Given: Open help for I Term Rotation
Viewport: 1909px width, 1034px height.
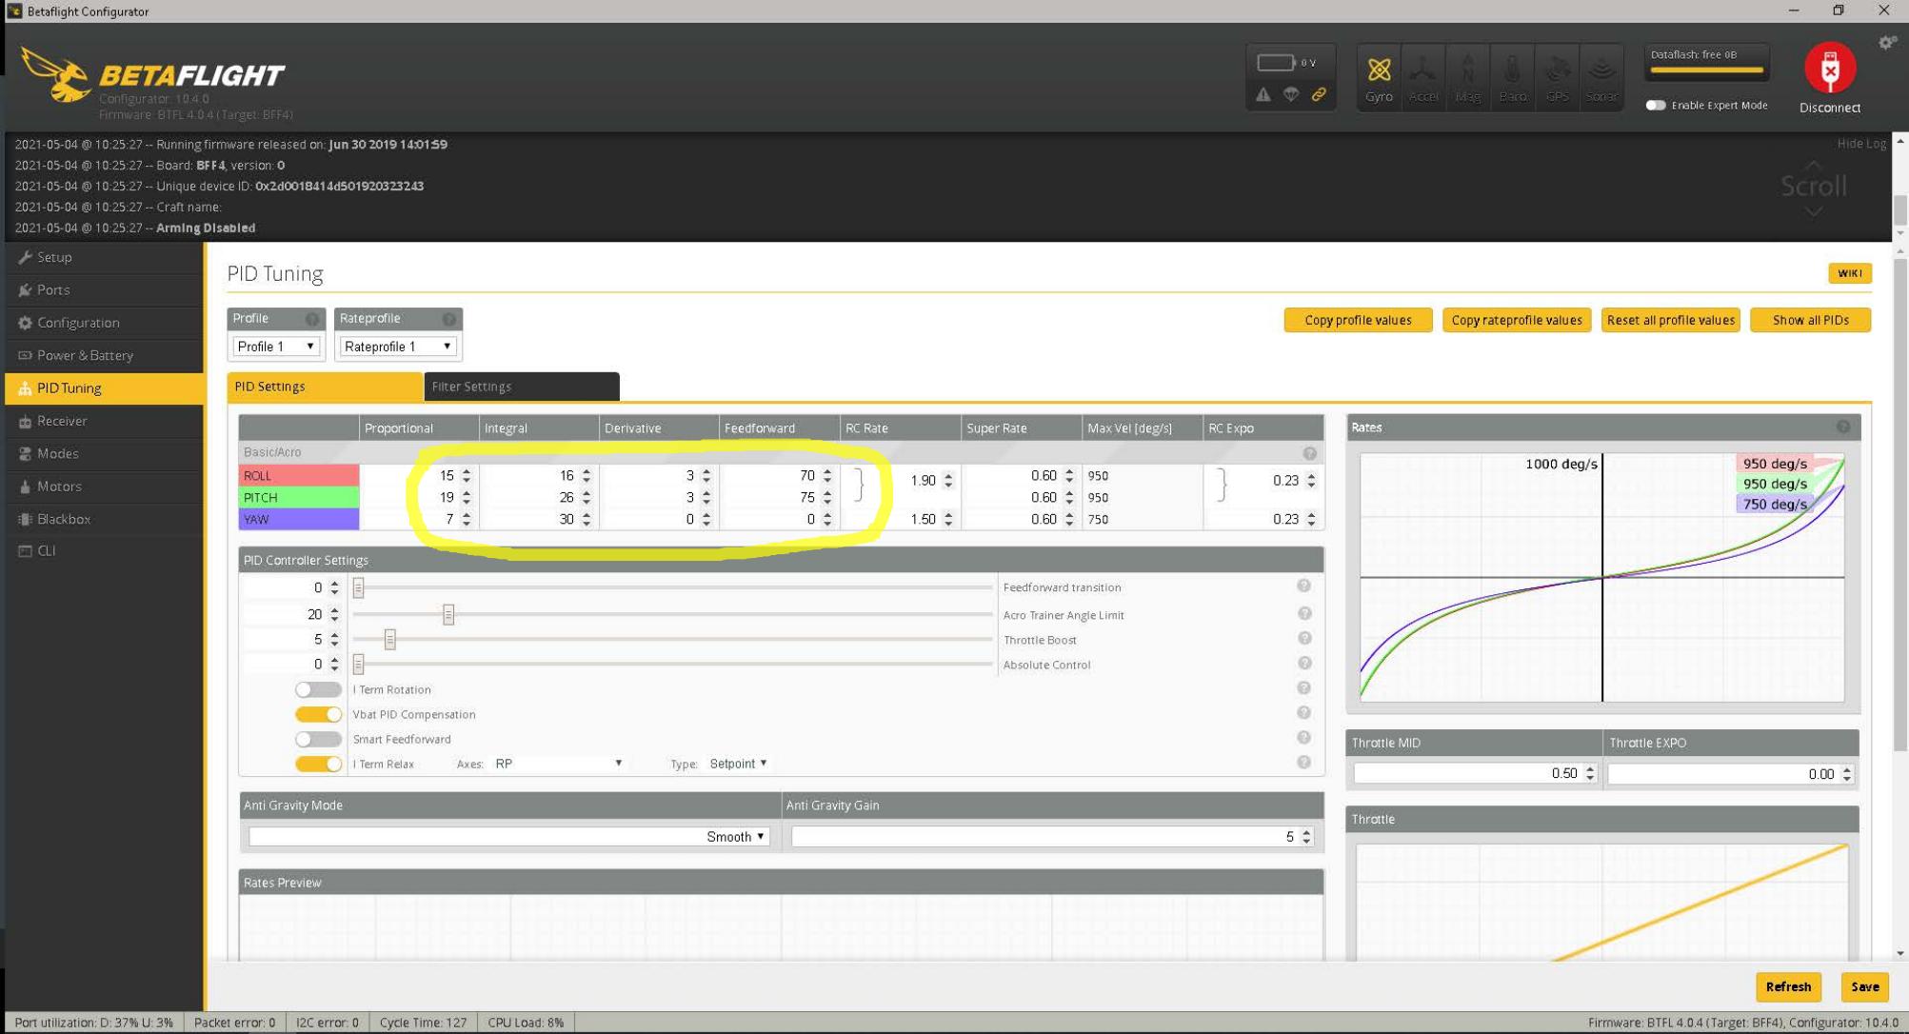Looking at the screenshot, I should pyautogui.click(x=1303, y=688).
